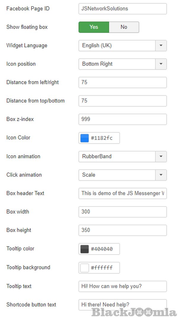Select the Box width input
Screen dimensions: 178x318
point(123,212)
